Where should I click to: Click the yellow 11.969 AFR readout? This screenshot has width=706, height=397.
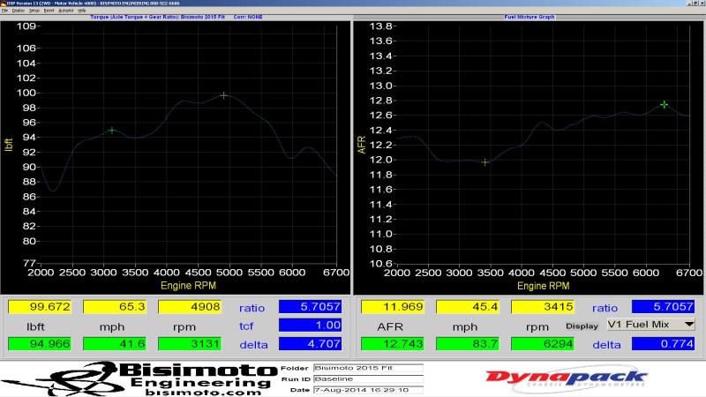(x=393, y=306)
